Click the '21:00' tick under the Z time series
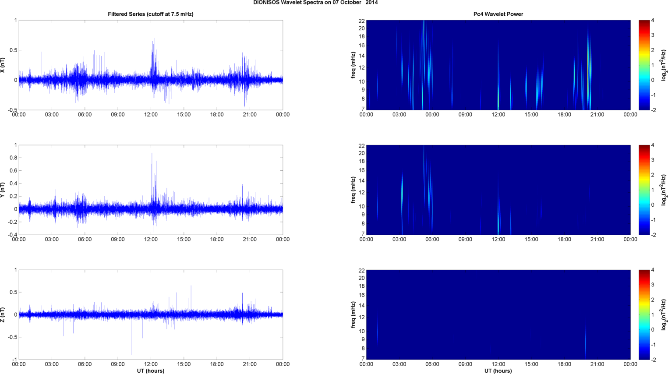668x374 pixels. [250, 364]
